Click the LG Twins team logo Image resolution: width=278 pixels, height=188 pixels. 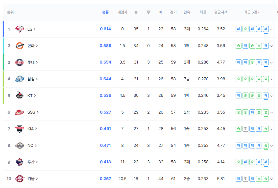[x=20, y=29]
